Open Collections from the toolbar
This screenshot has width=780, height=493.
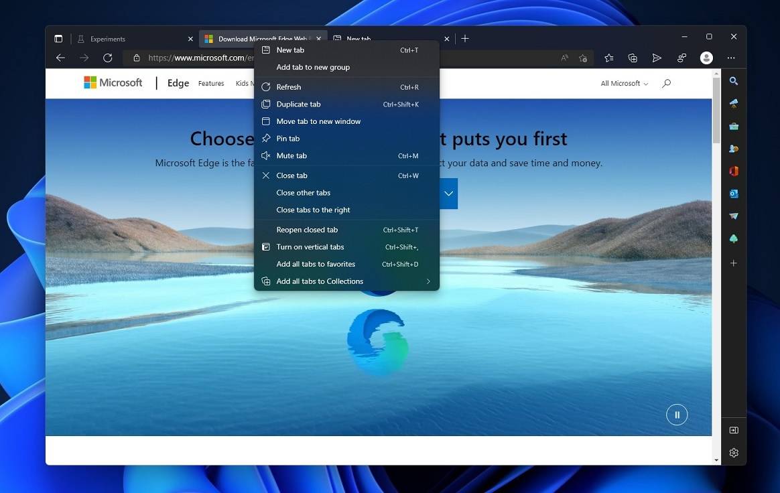point(633,58)
